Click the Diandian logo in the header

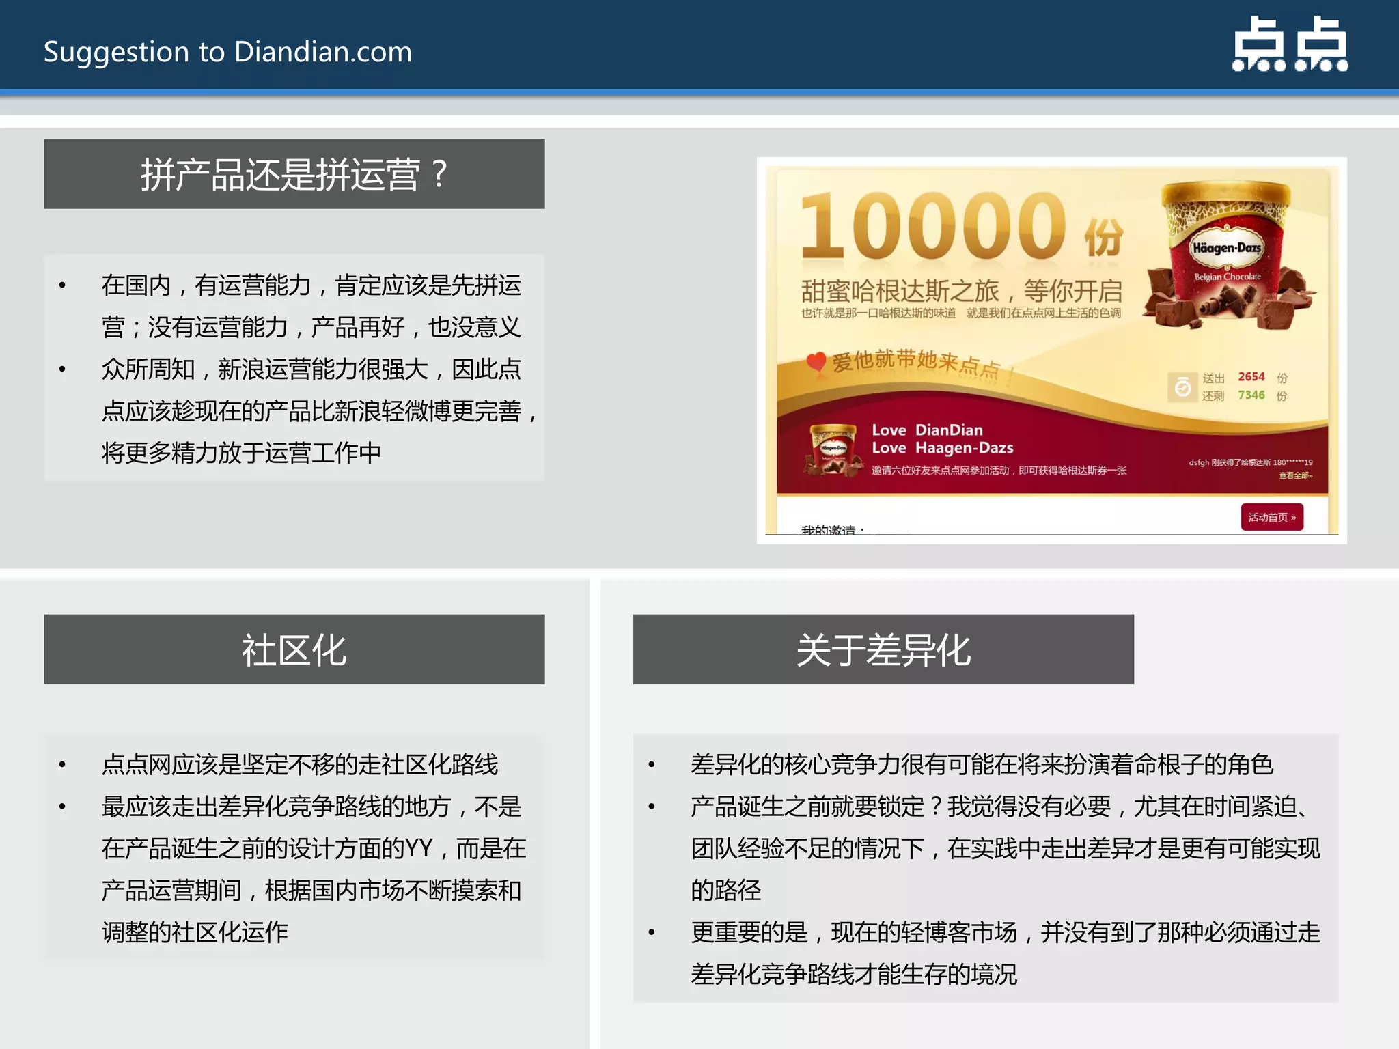(1290, 44)
